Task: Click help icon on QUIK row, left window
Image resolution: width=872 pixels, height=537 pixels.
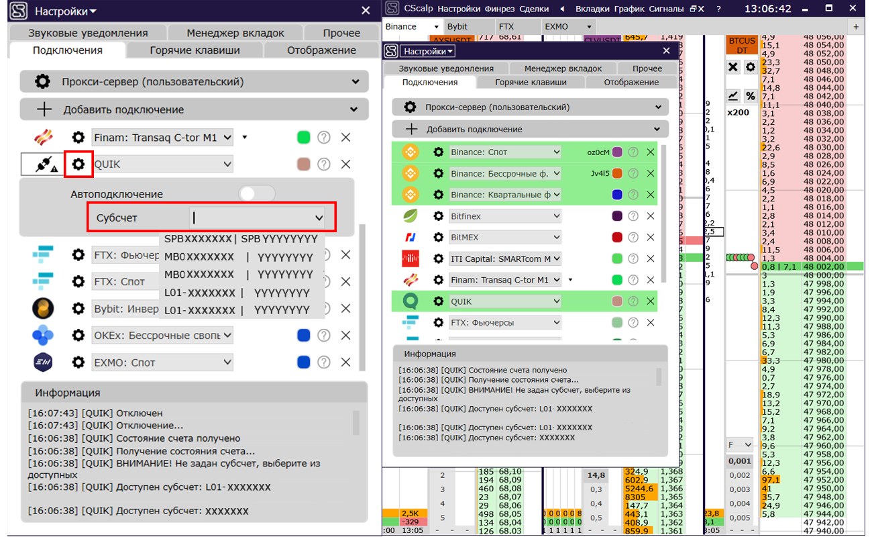Action: pyautogui.click(x=324, y=164)
